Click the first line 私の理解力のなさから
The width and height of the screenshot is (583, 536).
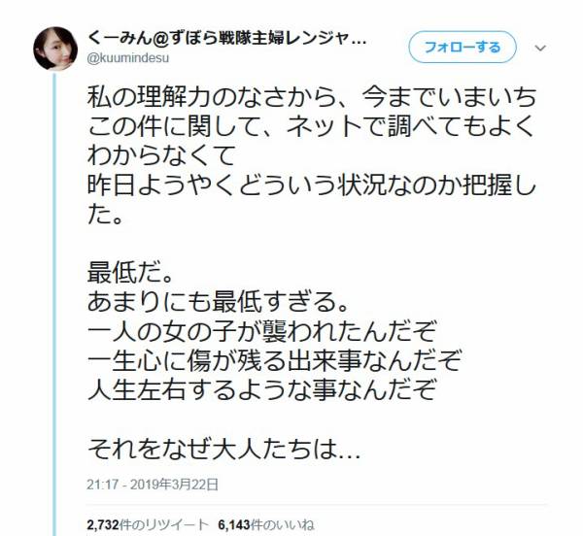click(x=312, y=98)
